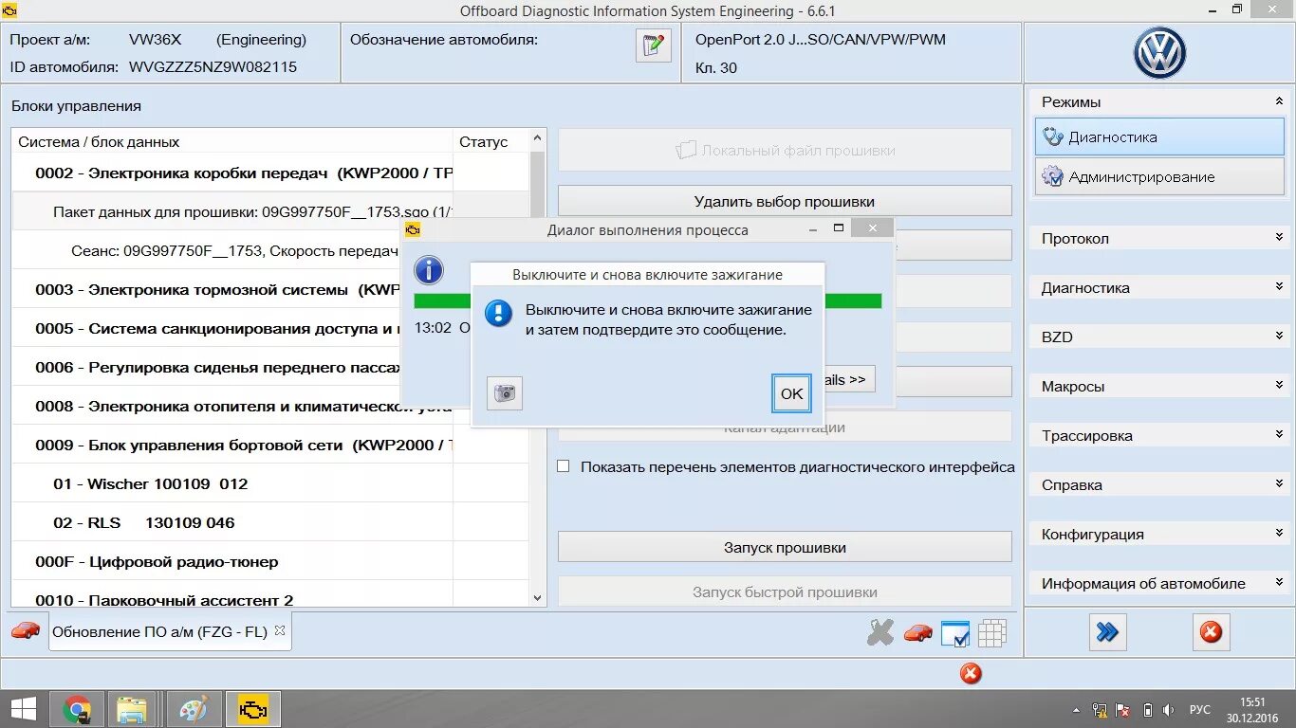Enable Показать перечень элементов диагностического интерфейса checkbox
This screenshot has width=1296, height=728.
tap(564, 466)
